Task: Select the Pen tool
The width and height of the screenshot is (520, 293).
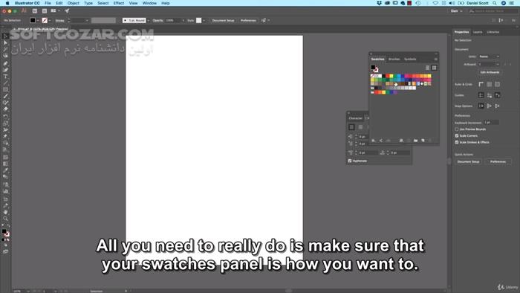Action: (5, 63)
